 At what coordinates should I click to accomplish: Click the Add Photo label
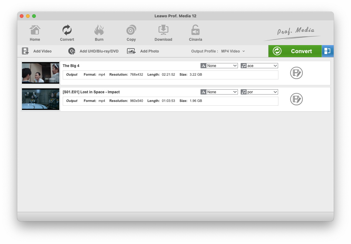[150, 51]
